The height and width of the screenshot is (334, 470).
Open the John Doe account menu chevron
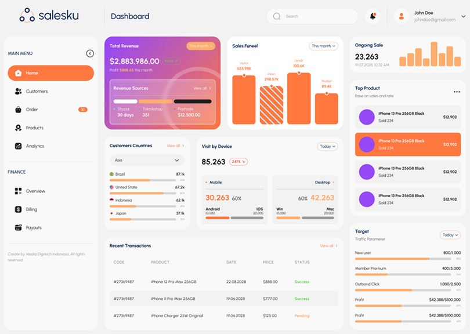pyautogui.click(x=462, y=16)
